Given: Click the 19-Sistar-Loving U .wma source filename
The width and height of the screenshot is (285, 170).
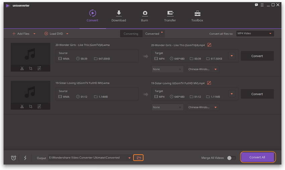Looking at the screenshot, I should (x=82, y=83).
